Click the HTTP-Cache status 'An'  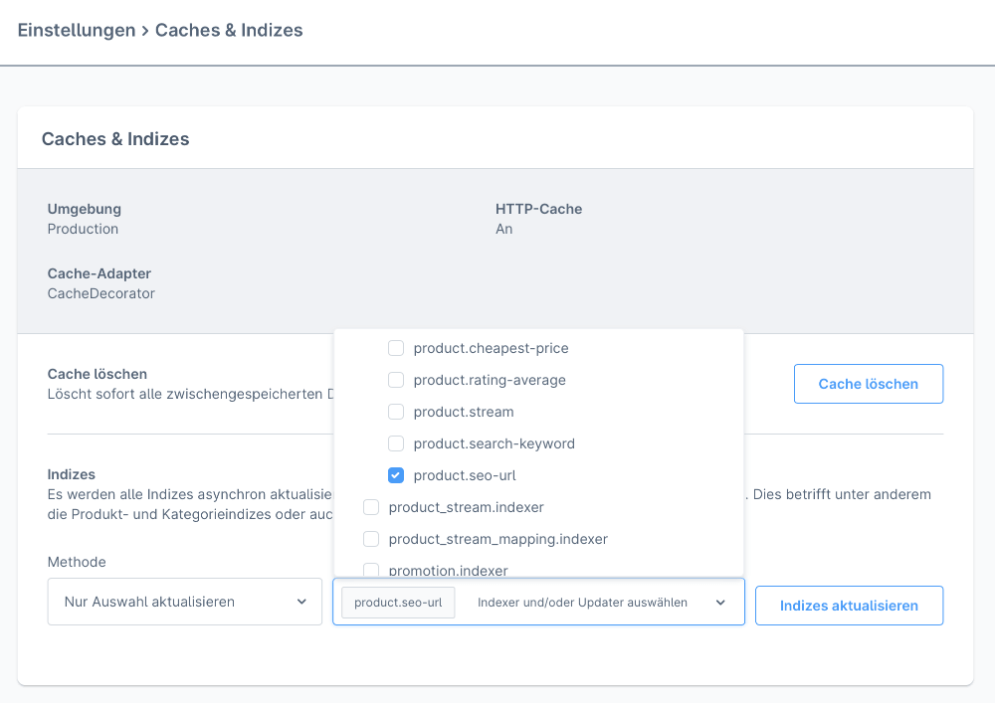(x=502, y=229)
